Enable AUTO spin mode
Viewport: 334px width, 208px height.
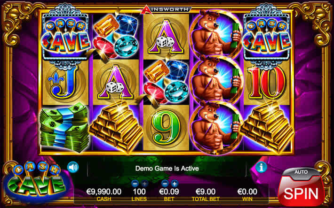point(301,172)
